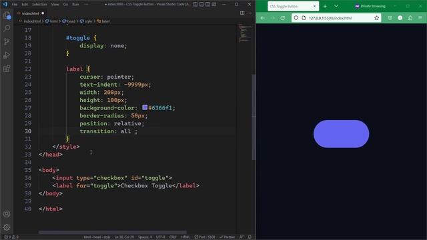Click the address bar URL 127.0.0.1:5500
The image size is (427, 240).
point(330,18)
